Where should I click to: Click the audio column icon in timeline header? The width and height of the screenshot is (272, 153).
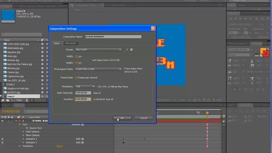click(5, 117)
